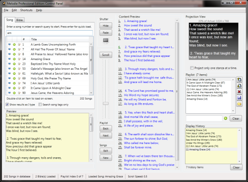Go to Next playlist item
The image size is (248, 182).
106,135
